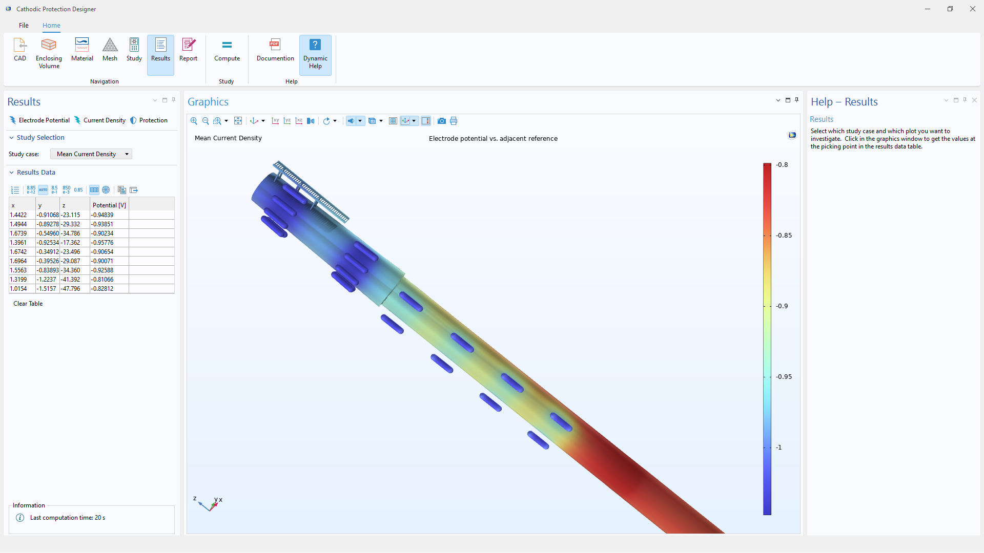Viewport: 984px width, 553px height.
Task: Click the Compute button in ribbon
Action: [227, 50]
